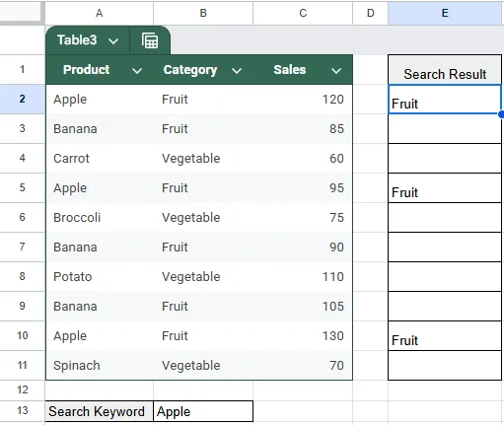Click the Apple search keyword input cell
This screenshot has height=425, width=504.
pyautogui.click(x=203, y=411)
